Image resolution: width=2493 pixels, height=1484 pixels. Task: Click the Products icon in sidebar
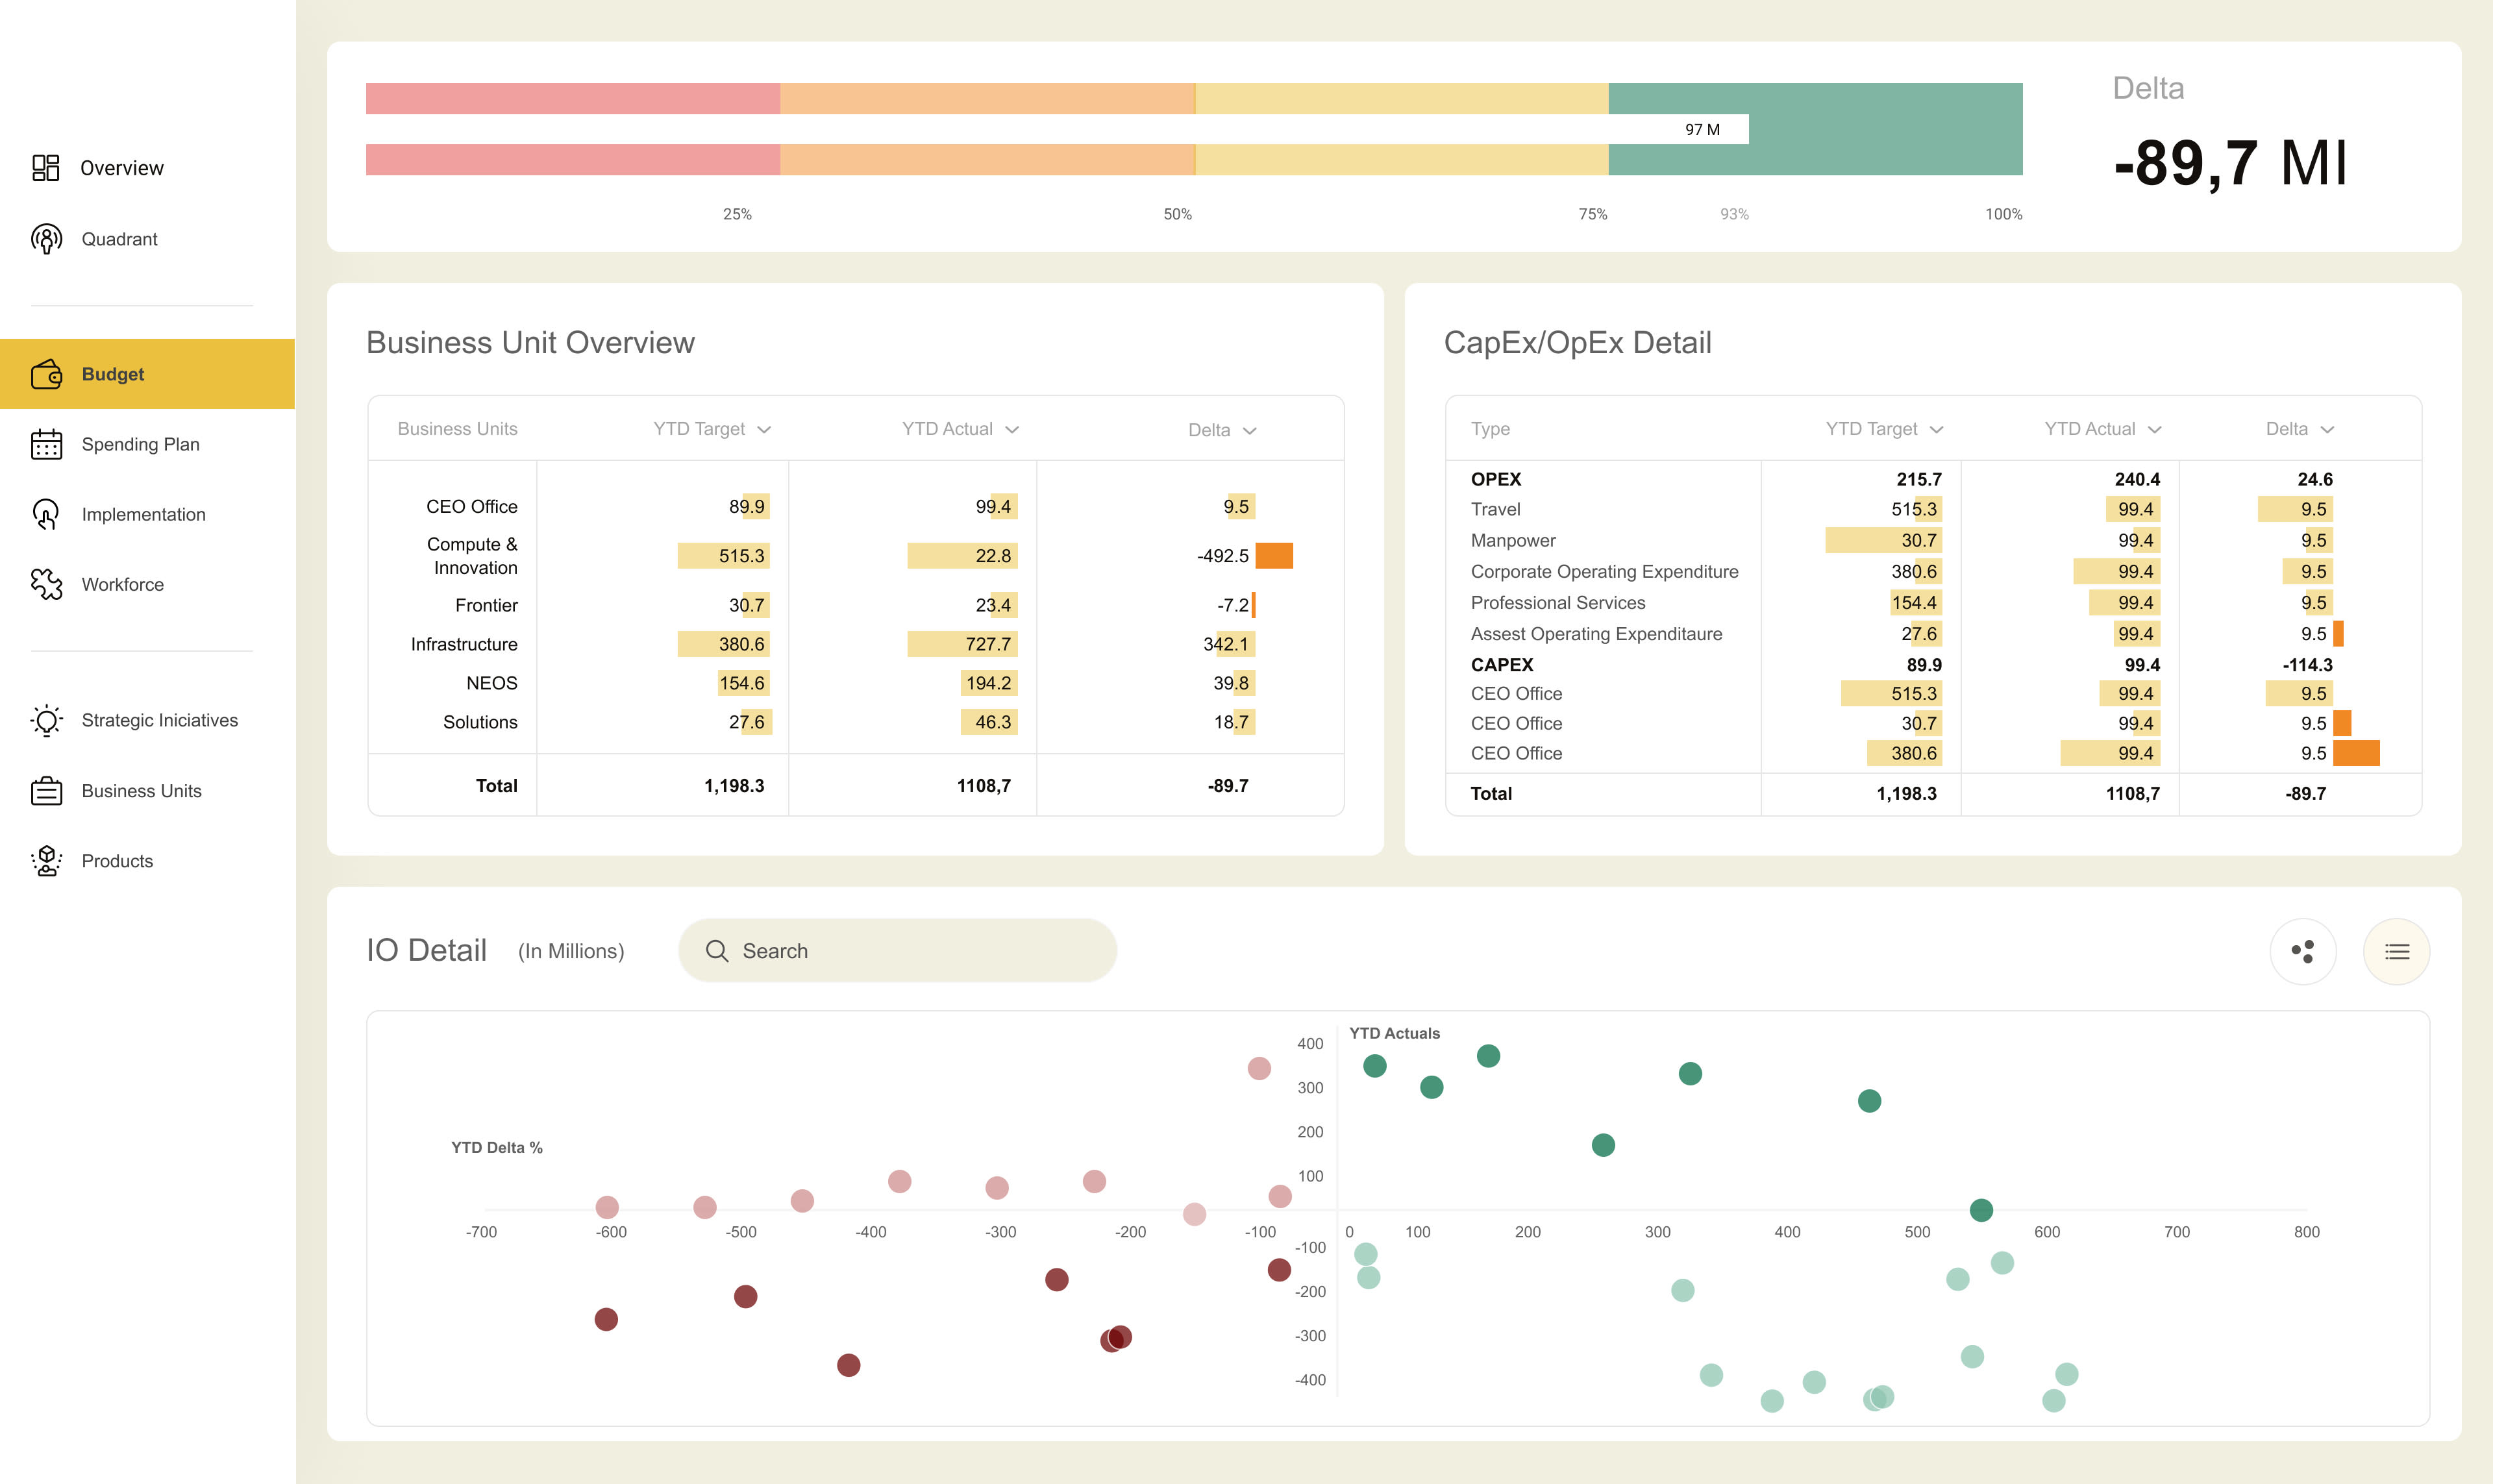click(46, 861)
